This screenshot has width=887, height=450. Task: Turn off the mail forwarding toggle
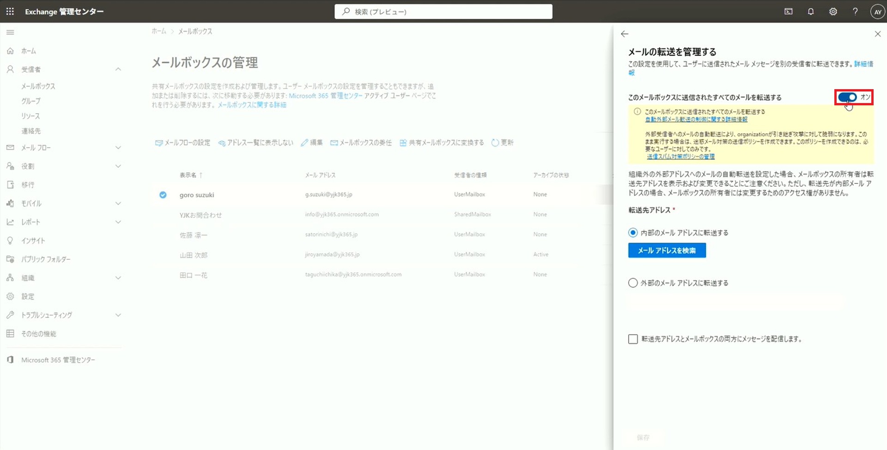(848, 97)
